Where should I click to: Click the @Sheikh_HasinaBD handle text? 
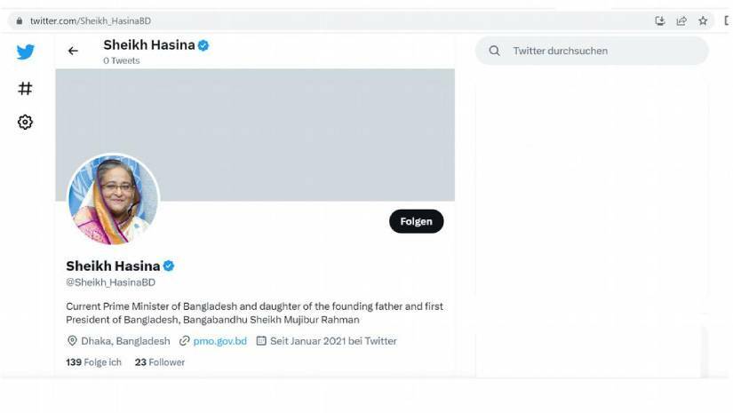[110, 282]
